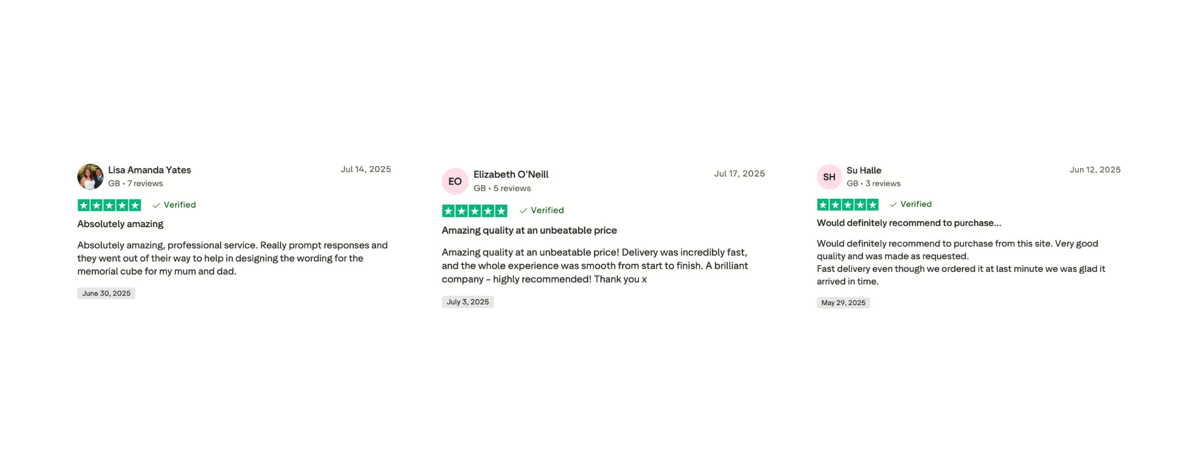Image resolution: width=1181 pixels, height=472 pixels.
Task: Click the 'GB • 5 reviews' text
Action: pos(502,188)
